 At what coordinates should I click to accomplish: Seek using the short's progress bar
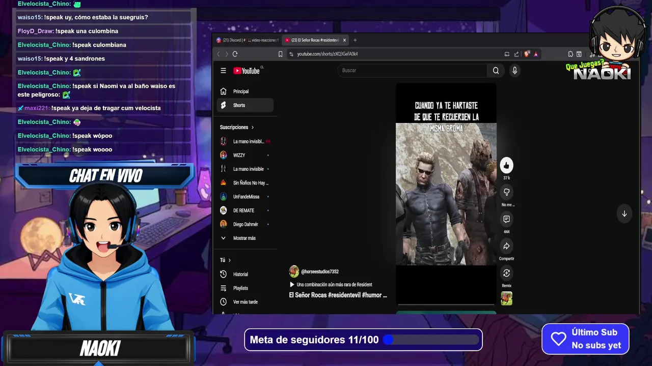(x=446, y=304)
